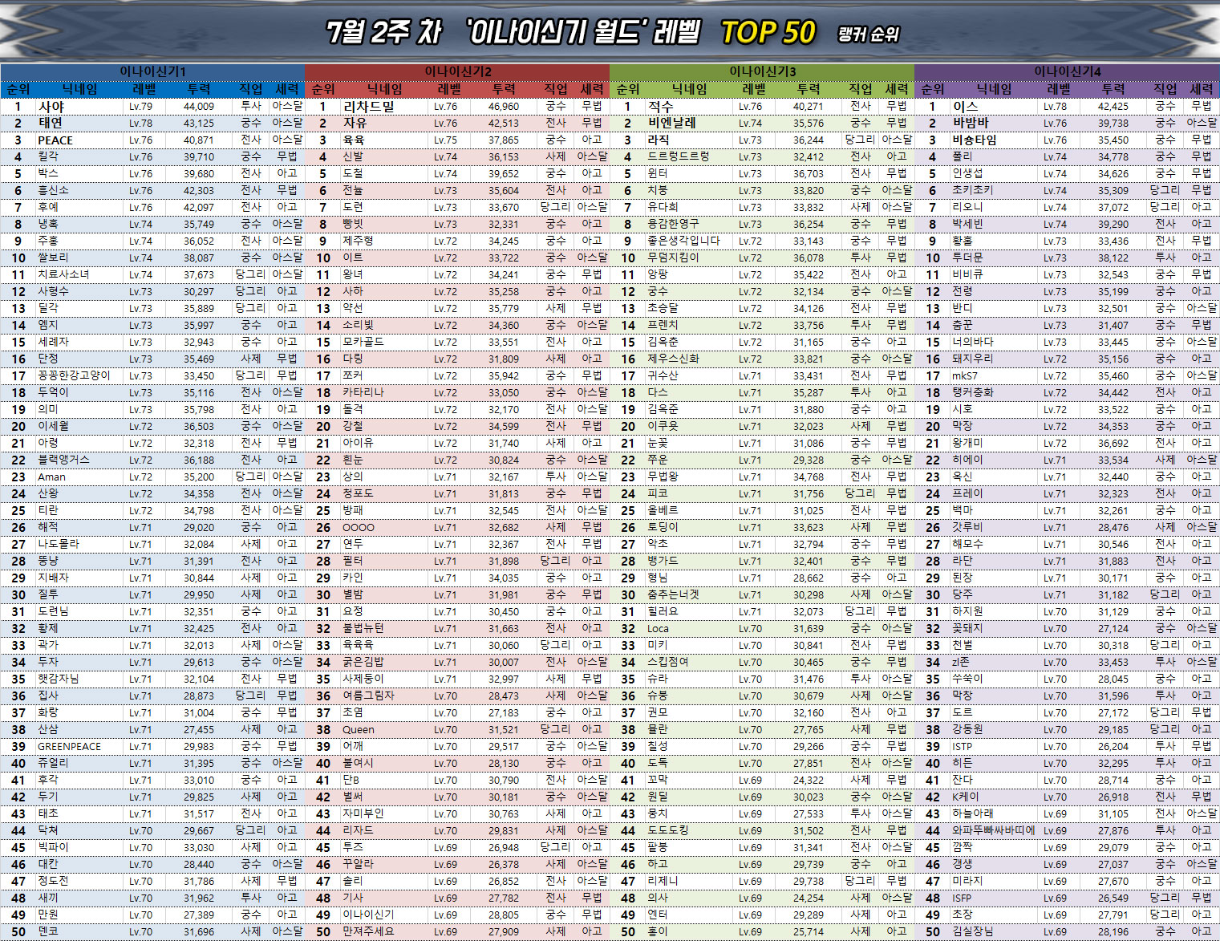Screen dimensions: 1220x941
Task: Click the combat power value 46,960
Action: (x=503, y=106)
